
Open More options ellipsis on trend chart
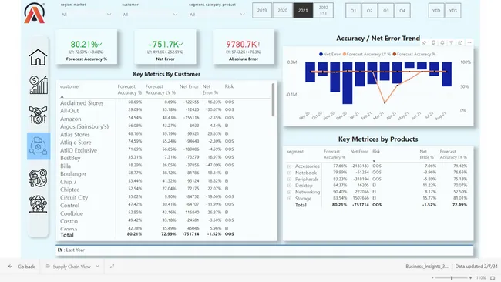469,42
